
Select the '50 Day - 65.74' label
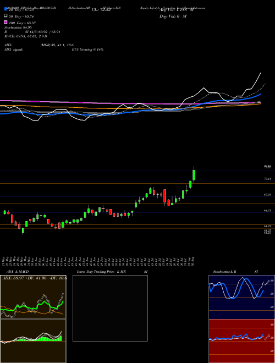pyautogui.click(x=21, y=16)
